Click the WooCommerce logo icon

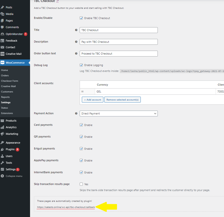pos(2,63)
